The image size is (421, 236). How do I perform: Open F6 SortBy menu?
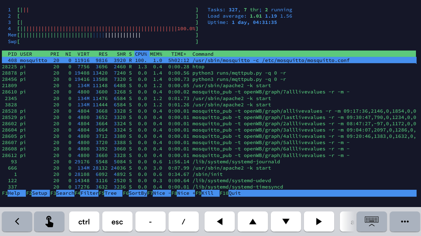pos(135,193)
